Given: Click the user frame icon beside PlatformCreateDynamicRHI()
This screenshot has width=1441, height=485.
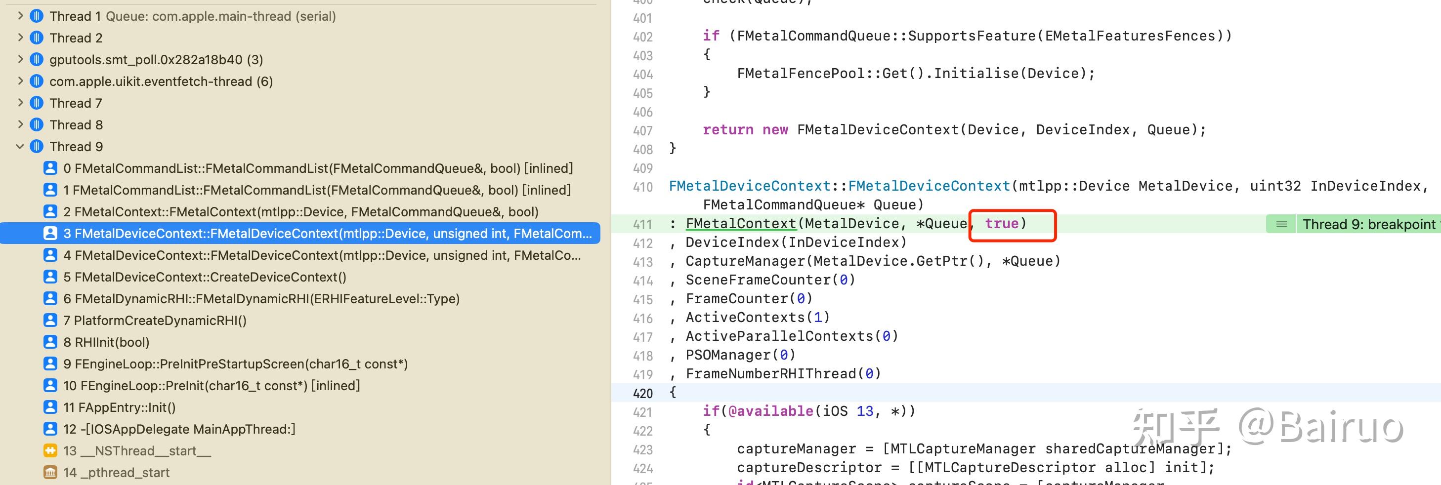Looking at the screenshot, I should point(50,320).
